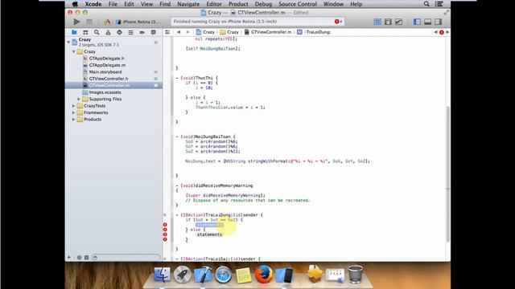Screen dimensions: 515x289
Task: Open the Xcode menu
Action: pyautogui.click(x=93, y=4)
